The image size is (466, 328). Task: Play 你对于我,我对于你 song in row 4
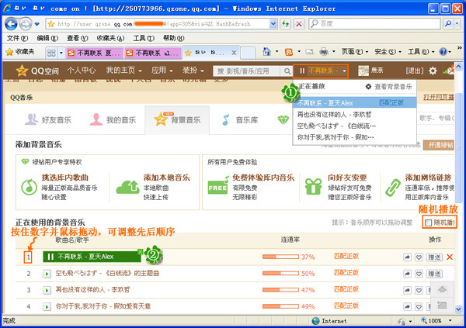(x=47, y=306)
